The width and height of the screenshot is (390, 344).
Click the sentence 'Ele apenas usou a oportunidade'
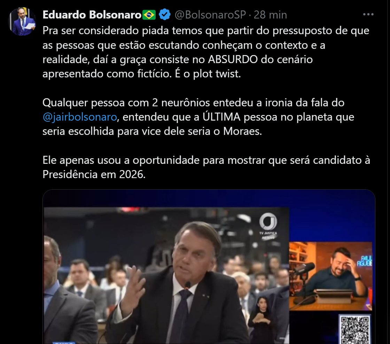click(x=206, y=167)
